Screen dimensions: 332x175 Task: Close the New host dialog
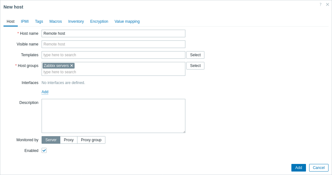[x=327, y=4]
